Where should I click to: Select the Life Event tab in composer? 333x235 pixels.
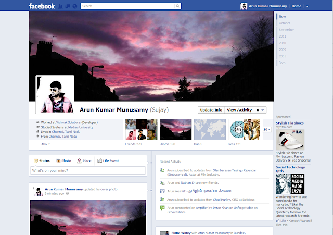(108, 161)
